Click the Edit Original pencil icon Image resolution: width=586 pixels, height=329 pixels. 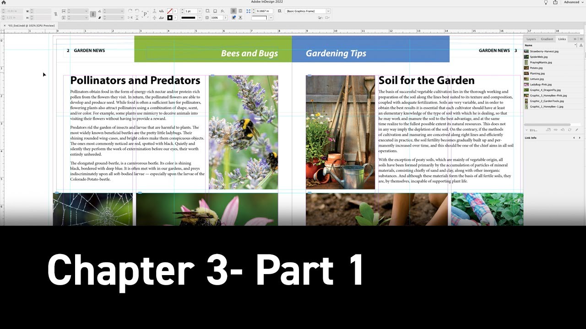577,130
